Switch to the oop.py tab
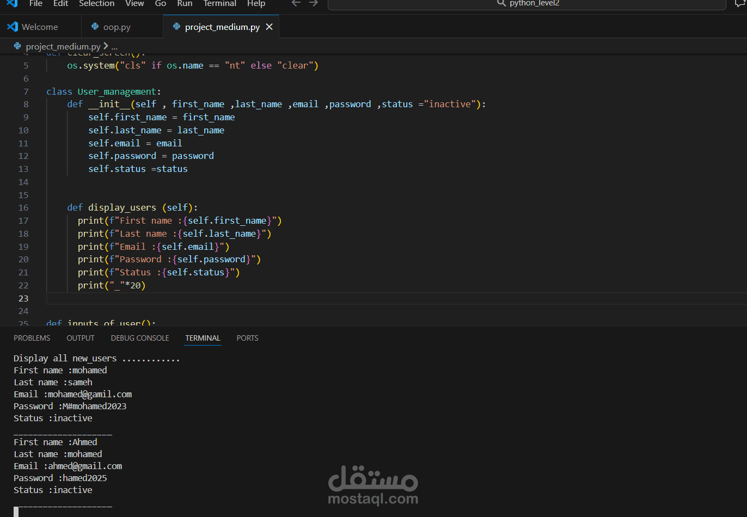Viewport: 747px width, 517px height. pos(123,27)
